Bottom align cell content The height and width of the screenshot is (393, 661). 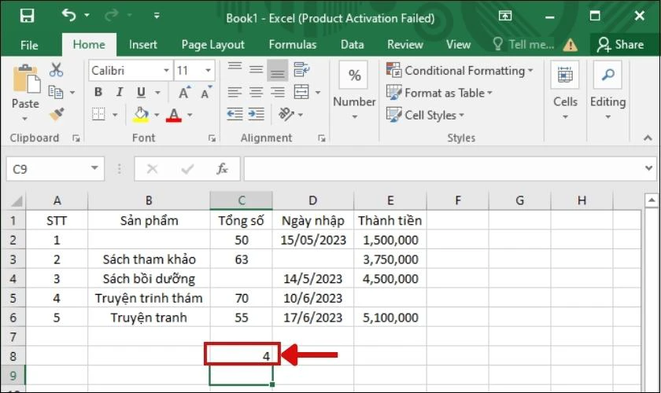(277, 70)
